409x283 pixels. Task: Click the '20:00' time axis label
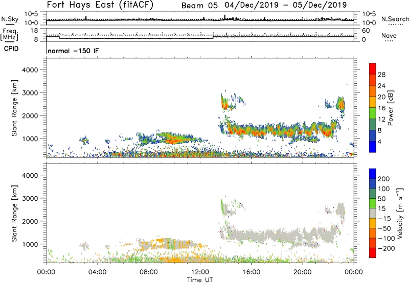(303, 272)
